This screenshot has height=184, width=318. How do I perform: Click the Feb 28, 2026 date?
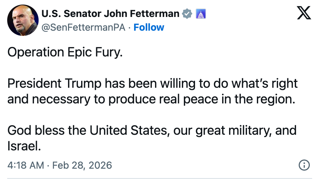point(82,165)
